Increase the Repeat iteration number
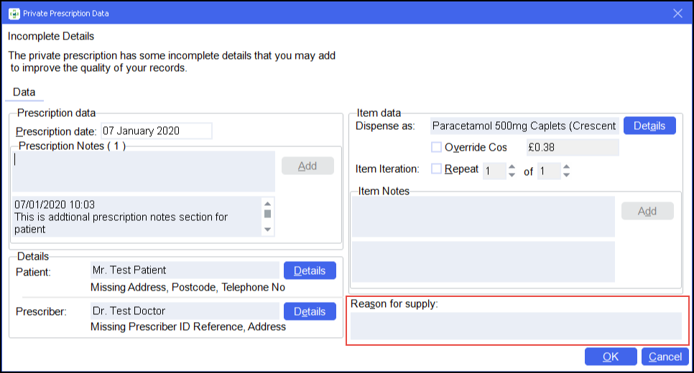Viewport: 694px width, 373px height. (x=512, y=167)
